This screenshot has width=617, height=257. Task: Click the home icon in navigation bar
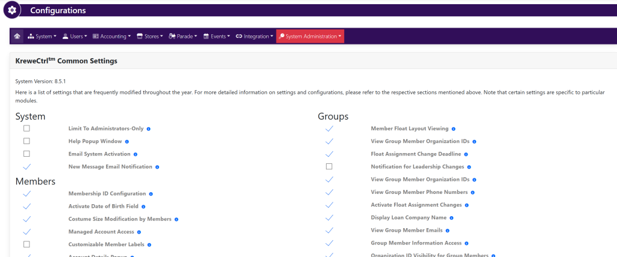point(17,36)
